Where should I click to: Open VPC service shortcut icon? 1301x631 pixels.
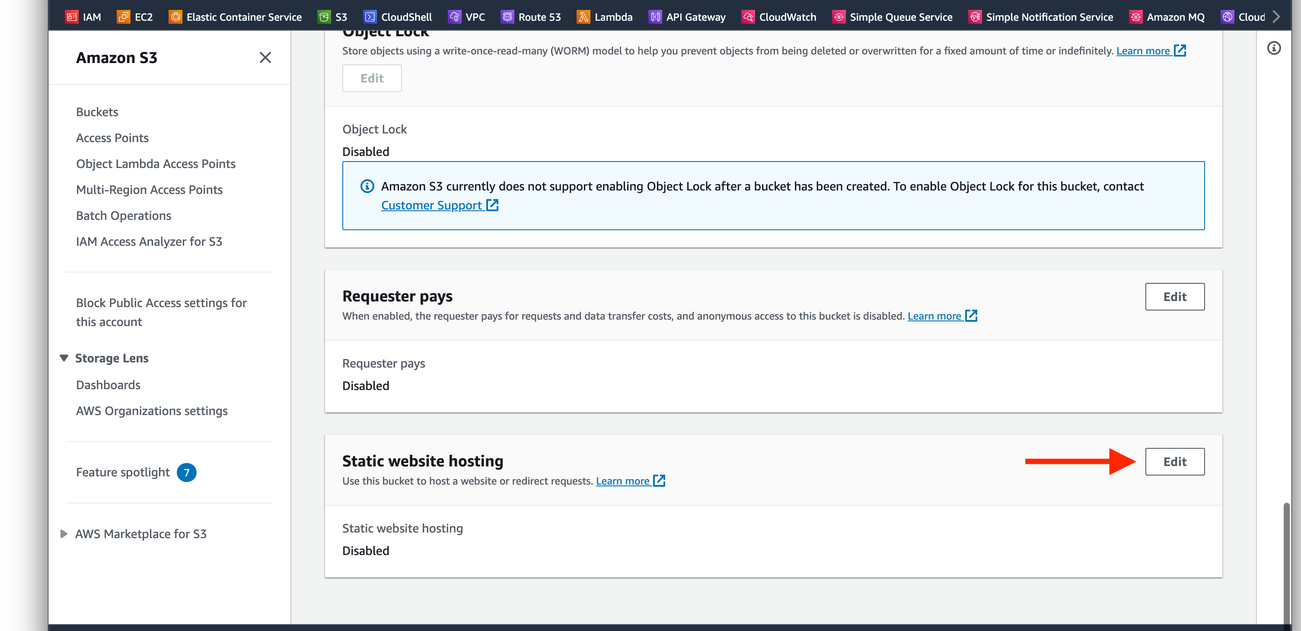[x=455, y=17]
